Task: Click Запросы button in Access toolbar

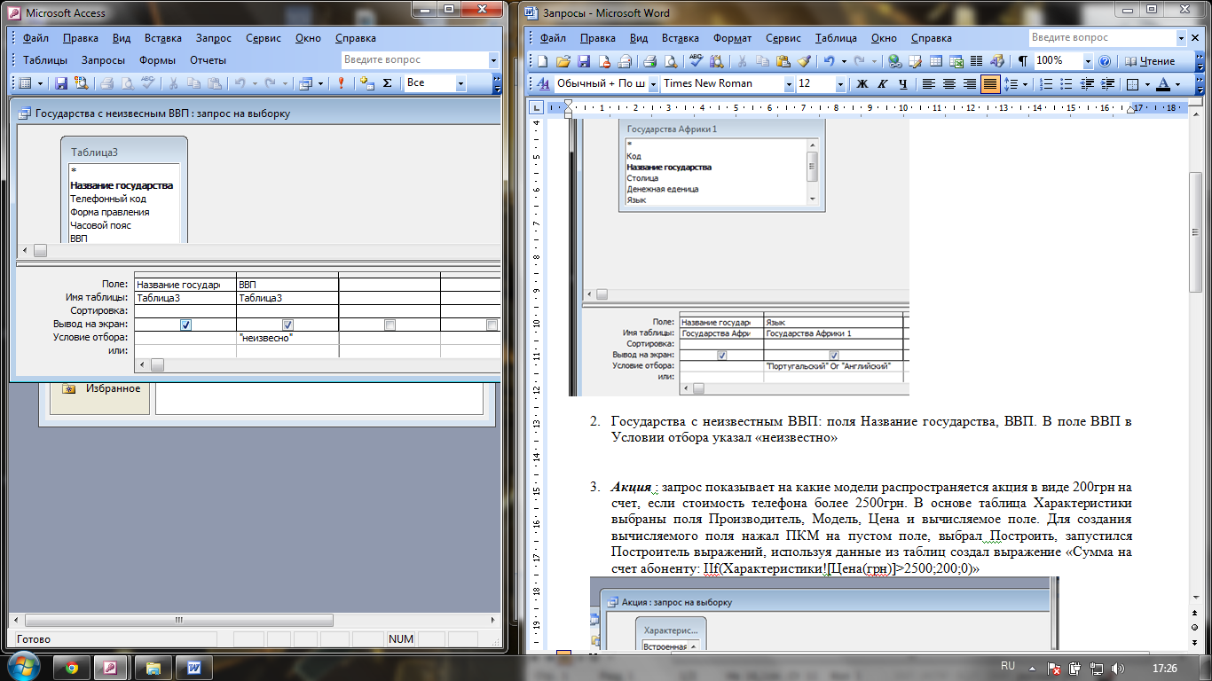Action: click(103, 60)
